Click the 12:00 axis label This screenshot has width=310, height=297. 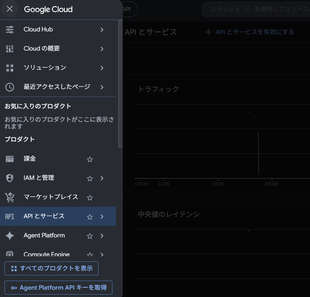click(x=164, y=184)
